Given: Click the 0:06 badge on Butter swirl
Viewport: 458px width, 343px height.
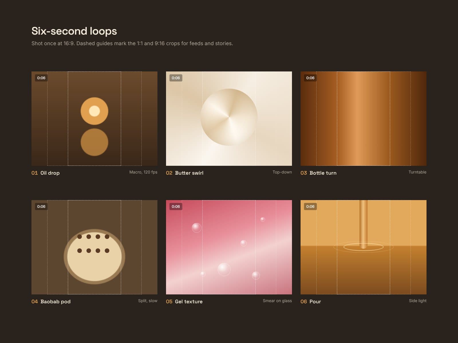Looking at the screenshot, I should (x=176, y=78).
